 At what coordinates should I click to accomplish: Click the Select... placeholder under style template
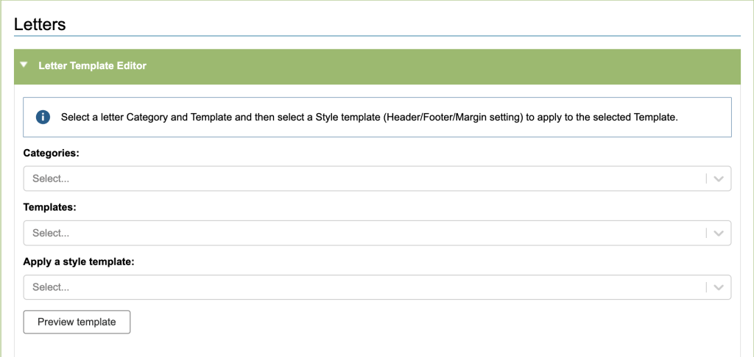[51, 287]
